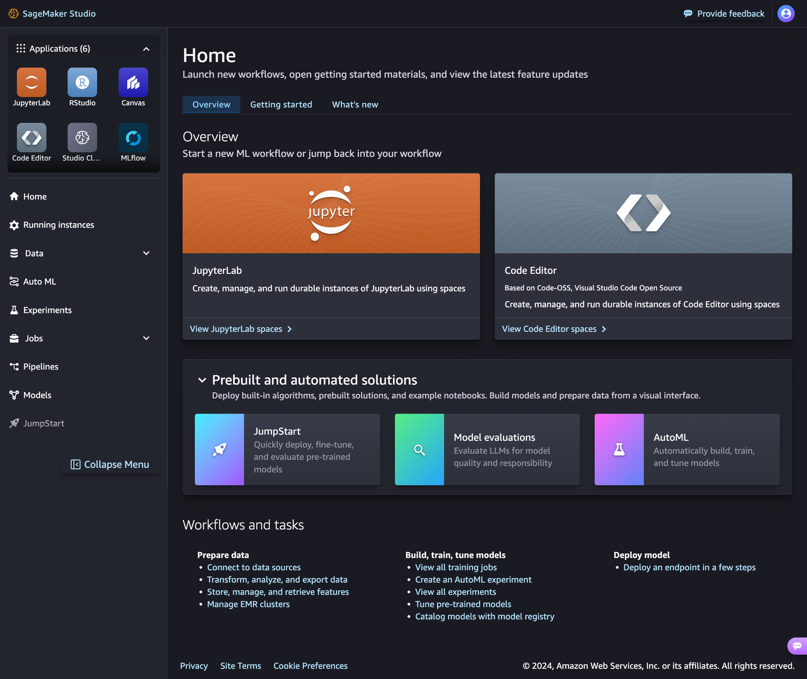Viewport: 807px width, 679px height.
Task: Open Connect to data sources link
Action: 254,567
